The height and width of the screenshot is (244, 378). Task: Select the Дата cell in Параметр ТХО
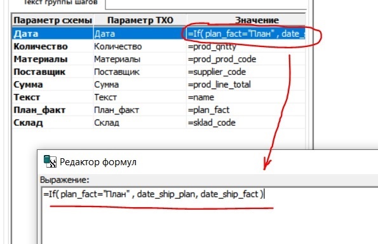coord(140,34)
